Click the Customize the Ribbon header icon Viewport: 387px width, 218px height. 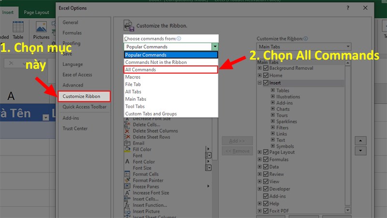[x=129, y=26]
